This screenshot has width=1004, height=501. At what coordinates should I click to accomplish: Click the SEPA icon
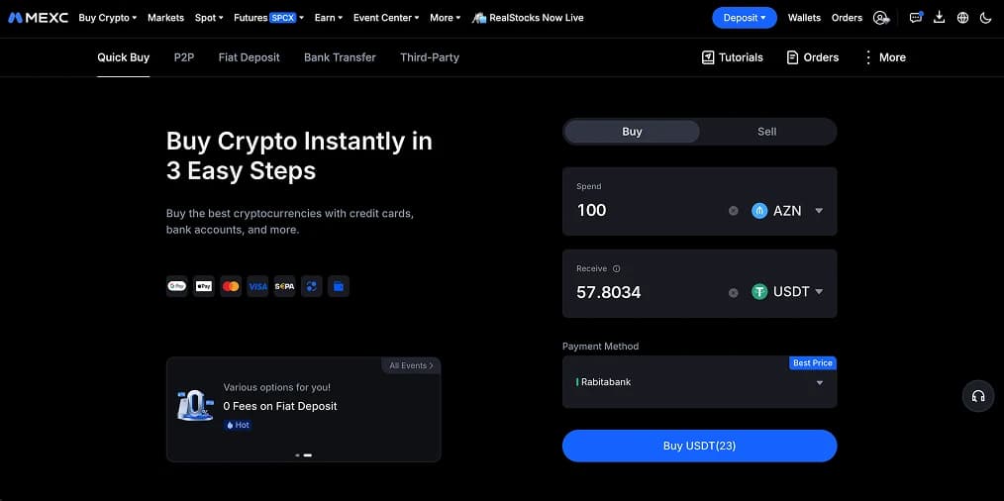click(x=284, y=286)
